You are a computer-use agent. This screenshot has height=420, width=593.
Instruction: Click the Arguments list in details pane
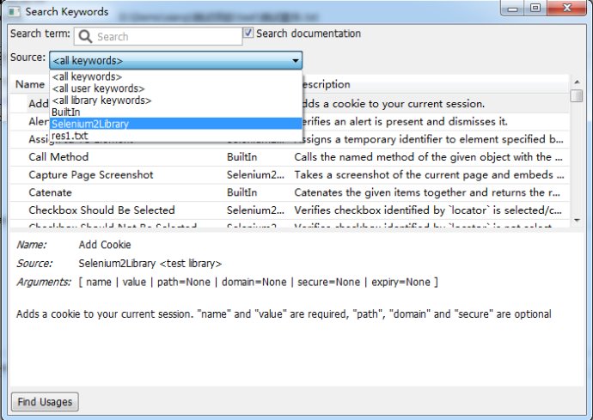click(x=259, y=282)
